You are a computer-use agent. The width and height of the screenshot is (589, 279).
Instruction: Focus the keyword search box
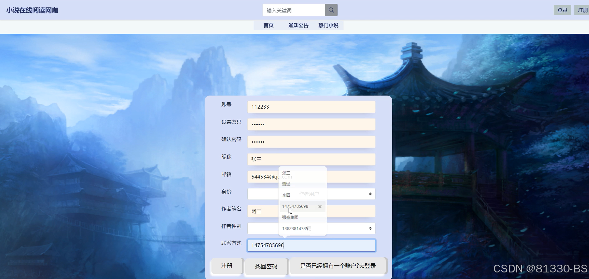point(294,10)
